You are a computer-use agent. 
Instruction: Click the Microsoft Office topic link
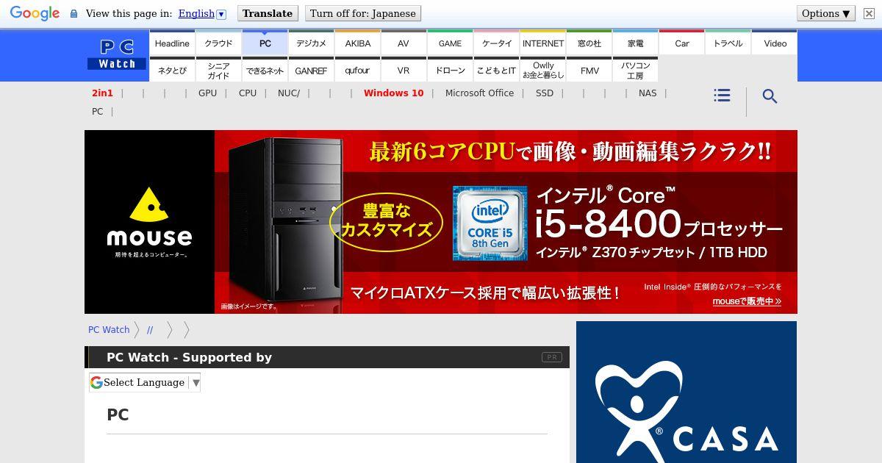[479, 93]
